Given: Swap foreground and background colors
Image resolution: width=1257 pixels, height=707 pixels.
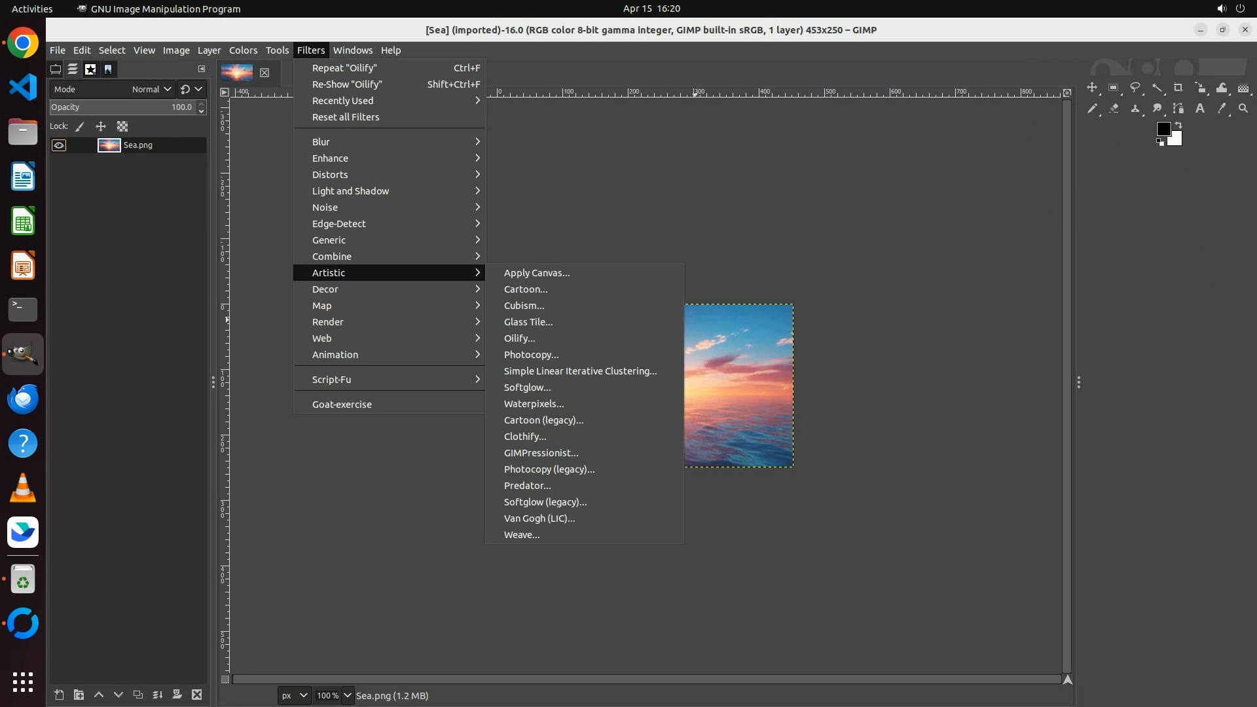Looking at the screenshot, I should click(x=1178, y=125).
